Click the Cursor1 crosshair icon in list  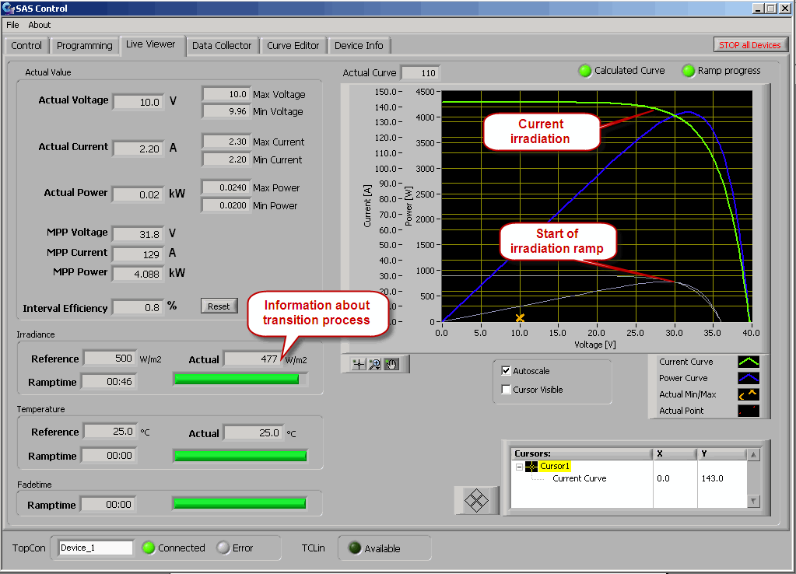point(532,466)
